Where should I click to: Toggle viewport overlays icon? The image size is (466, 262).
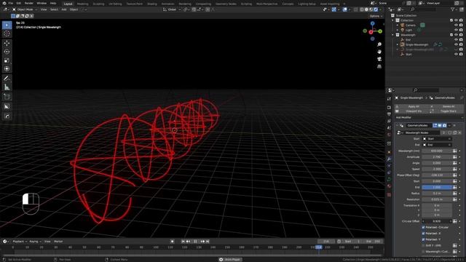tap(344, 9)
